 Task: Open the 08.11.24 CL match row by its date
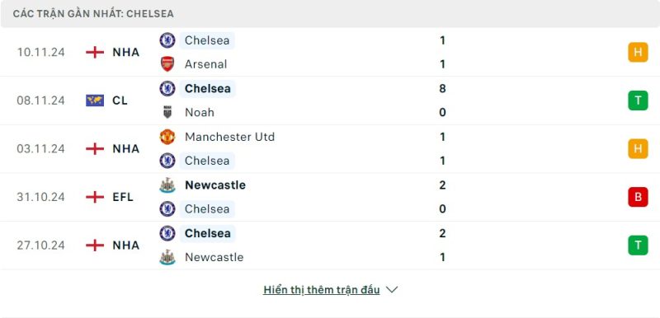point(40,101)
